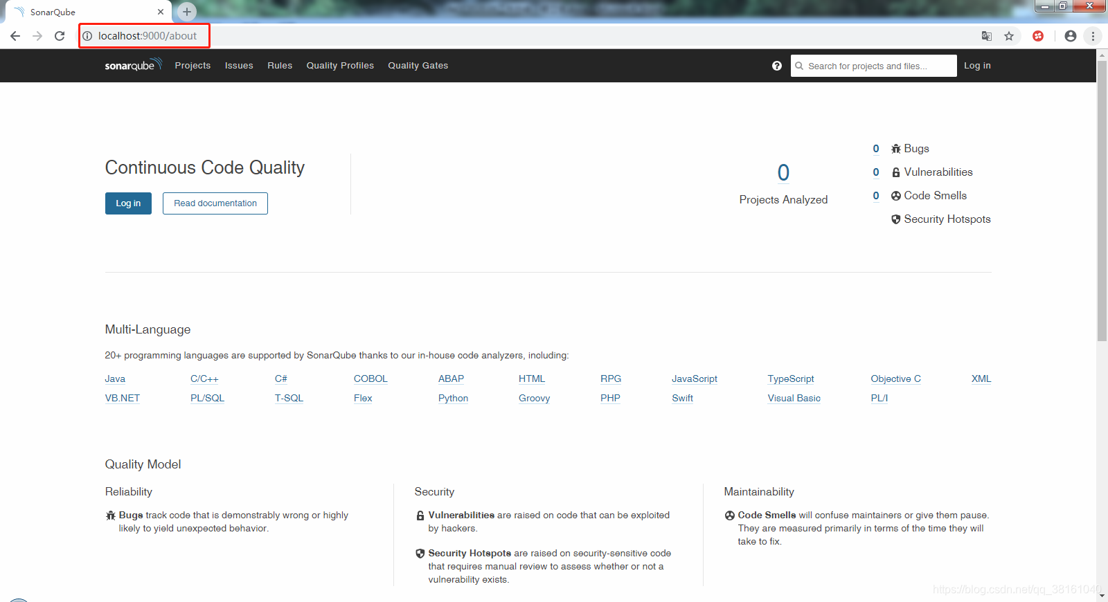The image size is (1108, 602).
Task: Click the blue Log in button
Action: tap(128, 203)
